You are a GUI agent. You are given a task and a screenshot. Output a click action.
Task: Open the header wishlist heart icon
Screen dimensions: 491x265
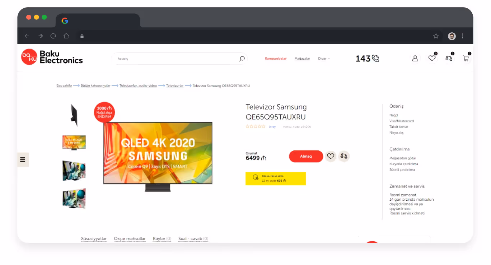tap(432, 58)
